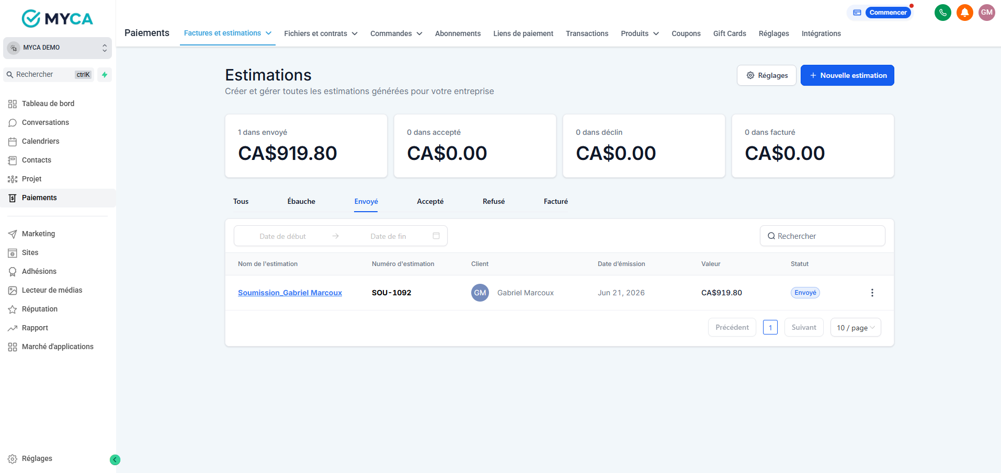The image size is (1001, 473).
Task: Open the row actions three-dot menu
Action: point(872,293)
